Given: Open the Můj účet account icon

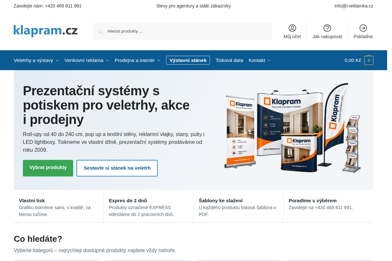Looking at the screenshot, I should 292,28.
